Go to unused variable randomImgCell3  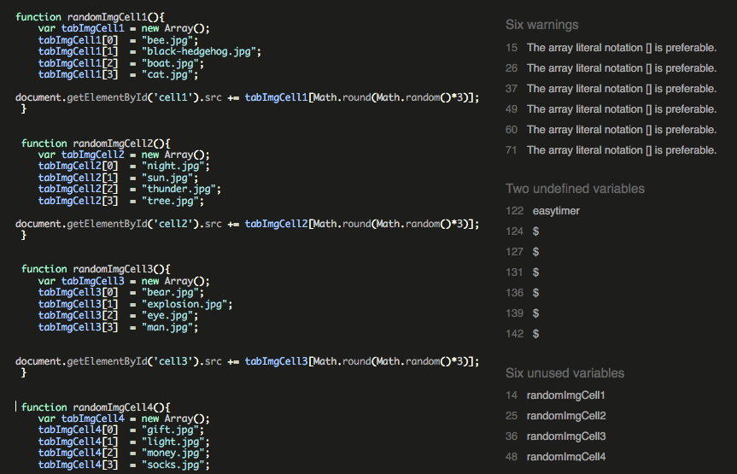click(x=556, y=436)
